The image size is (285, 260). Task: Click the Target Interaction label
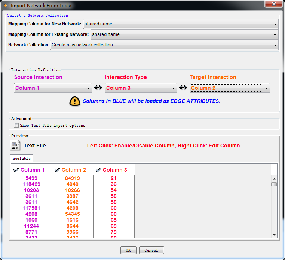[x=213, y=77]
